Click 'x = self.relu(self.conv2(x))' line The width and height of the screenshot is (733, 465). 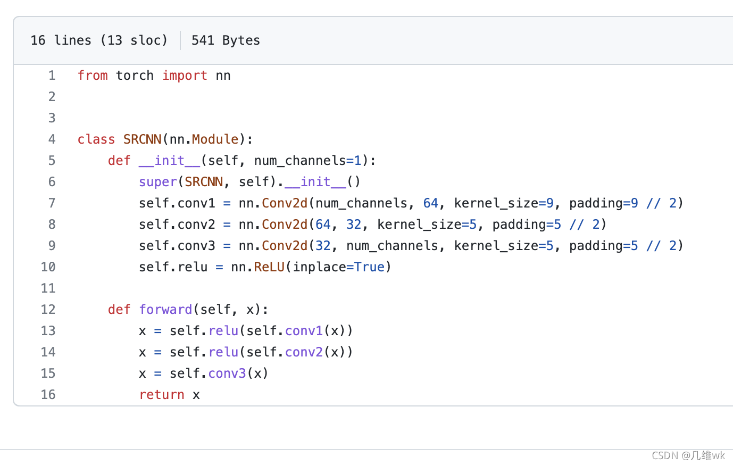click(246, 352)
